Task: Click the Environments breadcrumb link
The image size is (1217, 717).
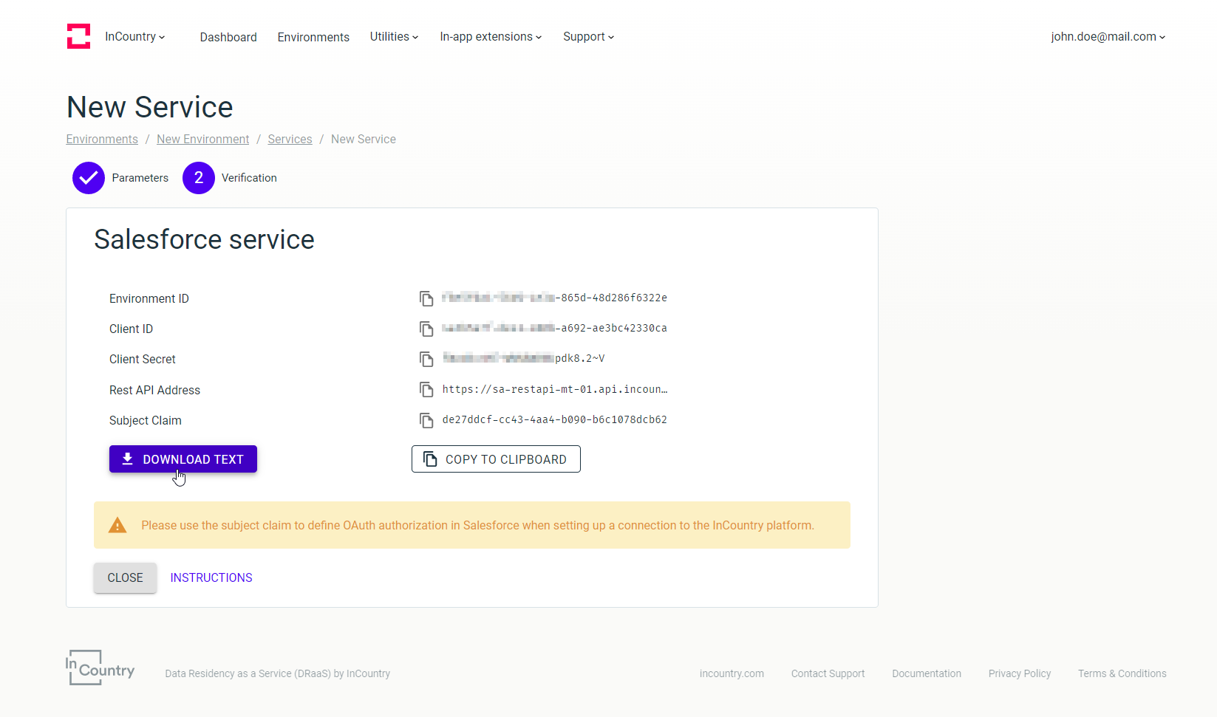Action: point(102,139)
